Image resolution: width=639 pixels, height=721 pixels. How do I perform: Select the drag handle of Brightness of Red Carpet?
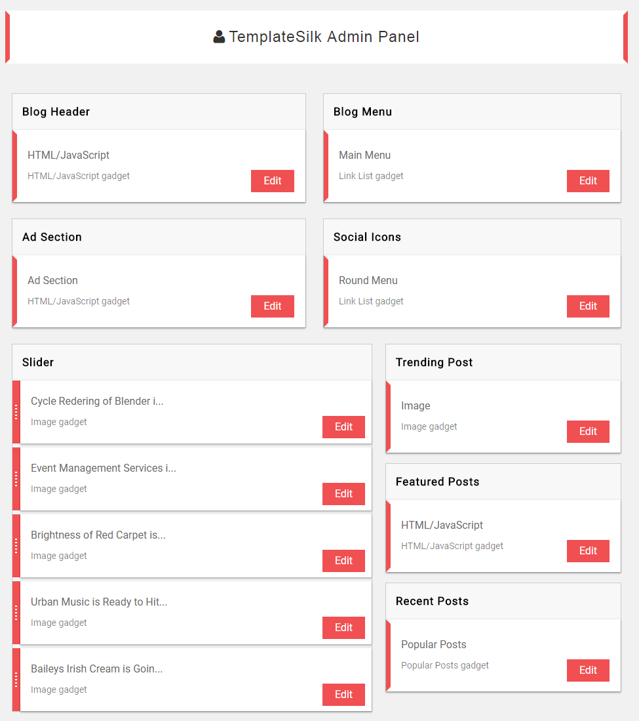click(16, 546)
